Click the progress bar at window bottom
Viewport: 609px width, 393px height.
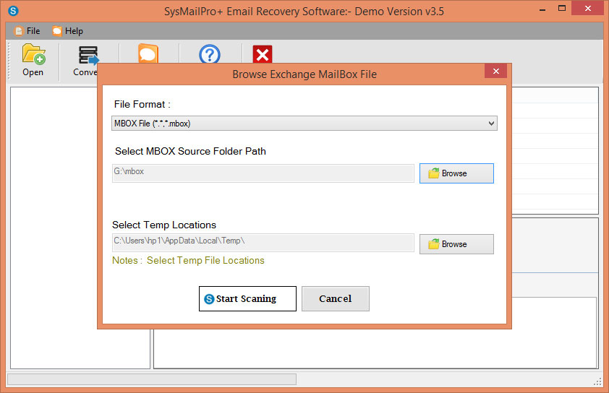[x=152, y=379]
